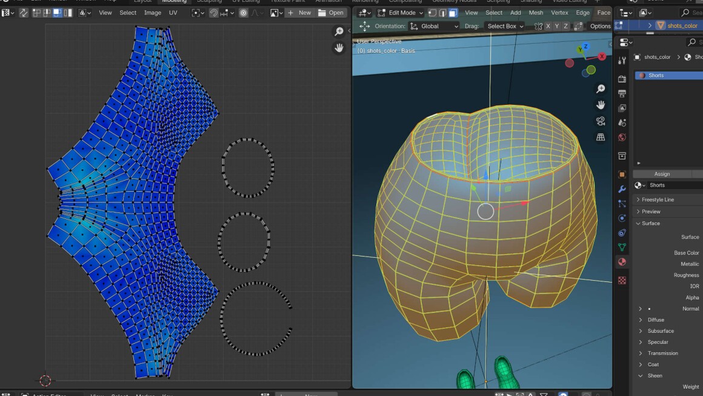This screenshot has height=396, width=703.
Task: Open the Select Box drag dropdown
Action: pos(505,27)
